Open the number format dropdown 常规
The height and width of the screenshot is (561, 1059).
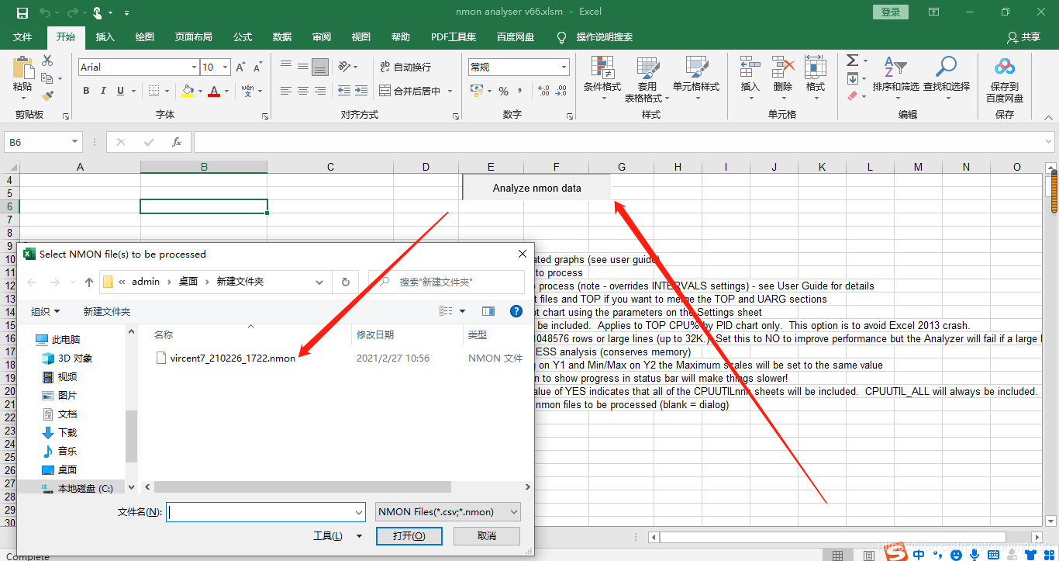click(x=564, y=68)
